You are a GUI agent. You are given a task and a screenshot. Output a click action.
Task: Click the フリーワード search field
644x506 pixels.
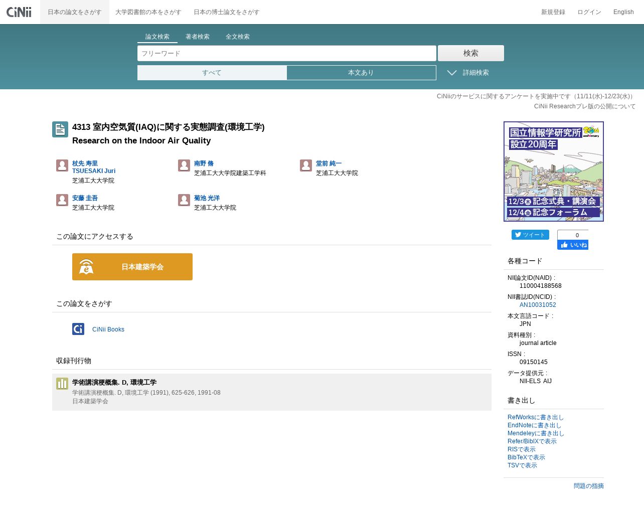click(x=287, y=53)
